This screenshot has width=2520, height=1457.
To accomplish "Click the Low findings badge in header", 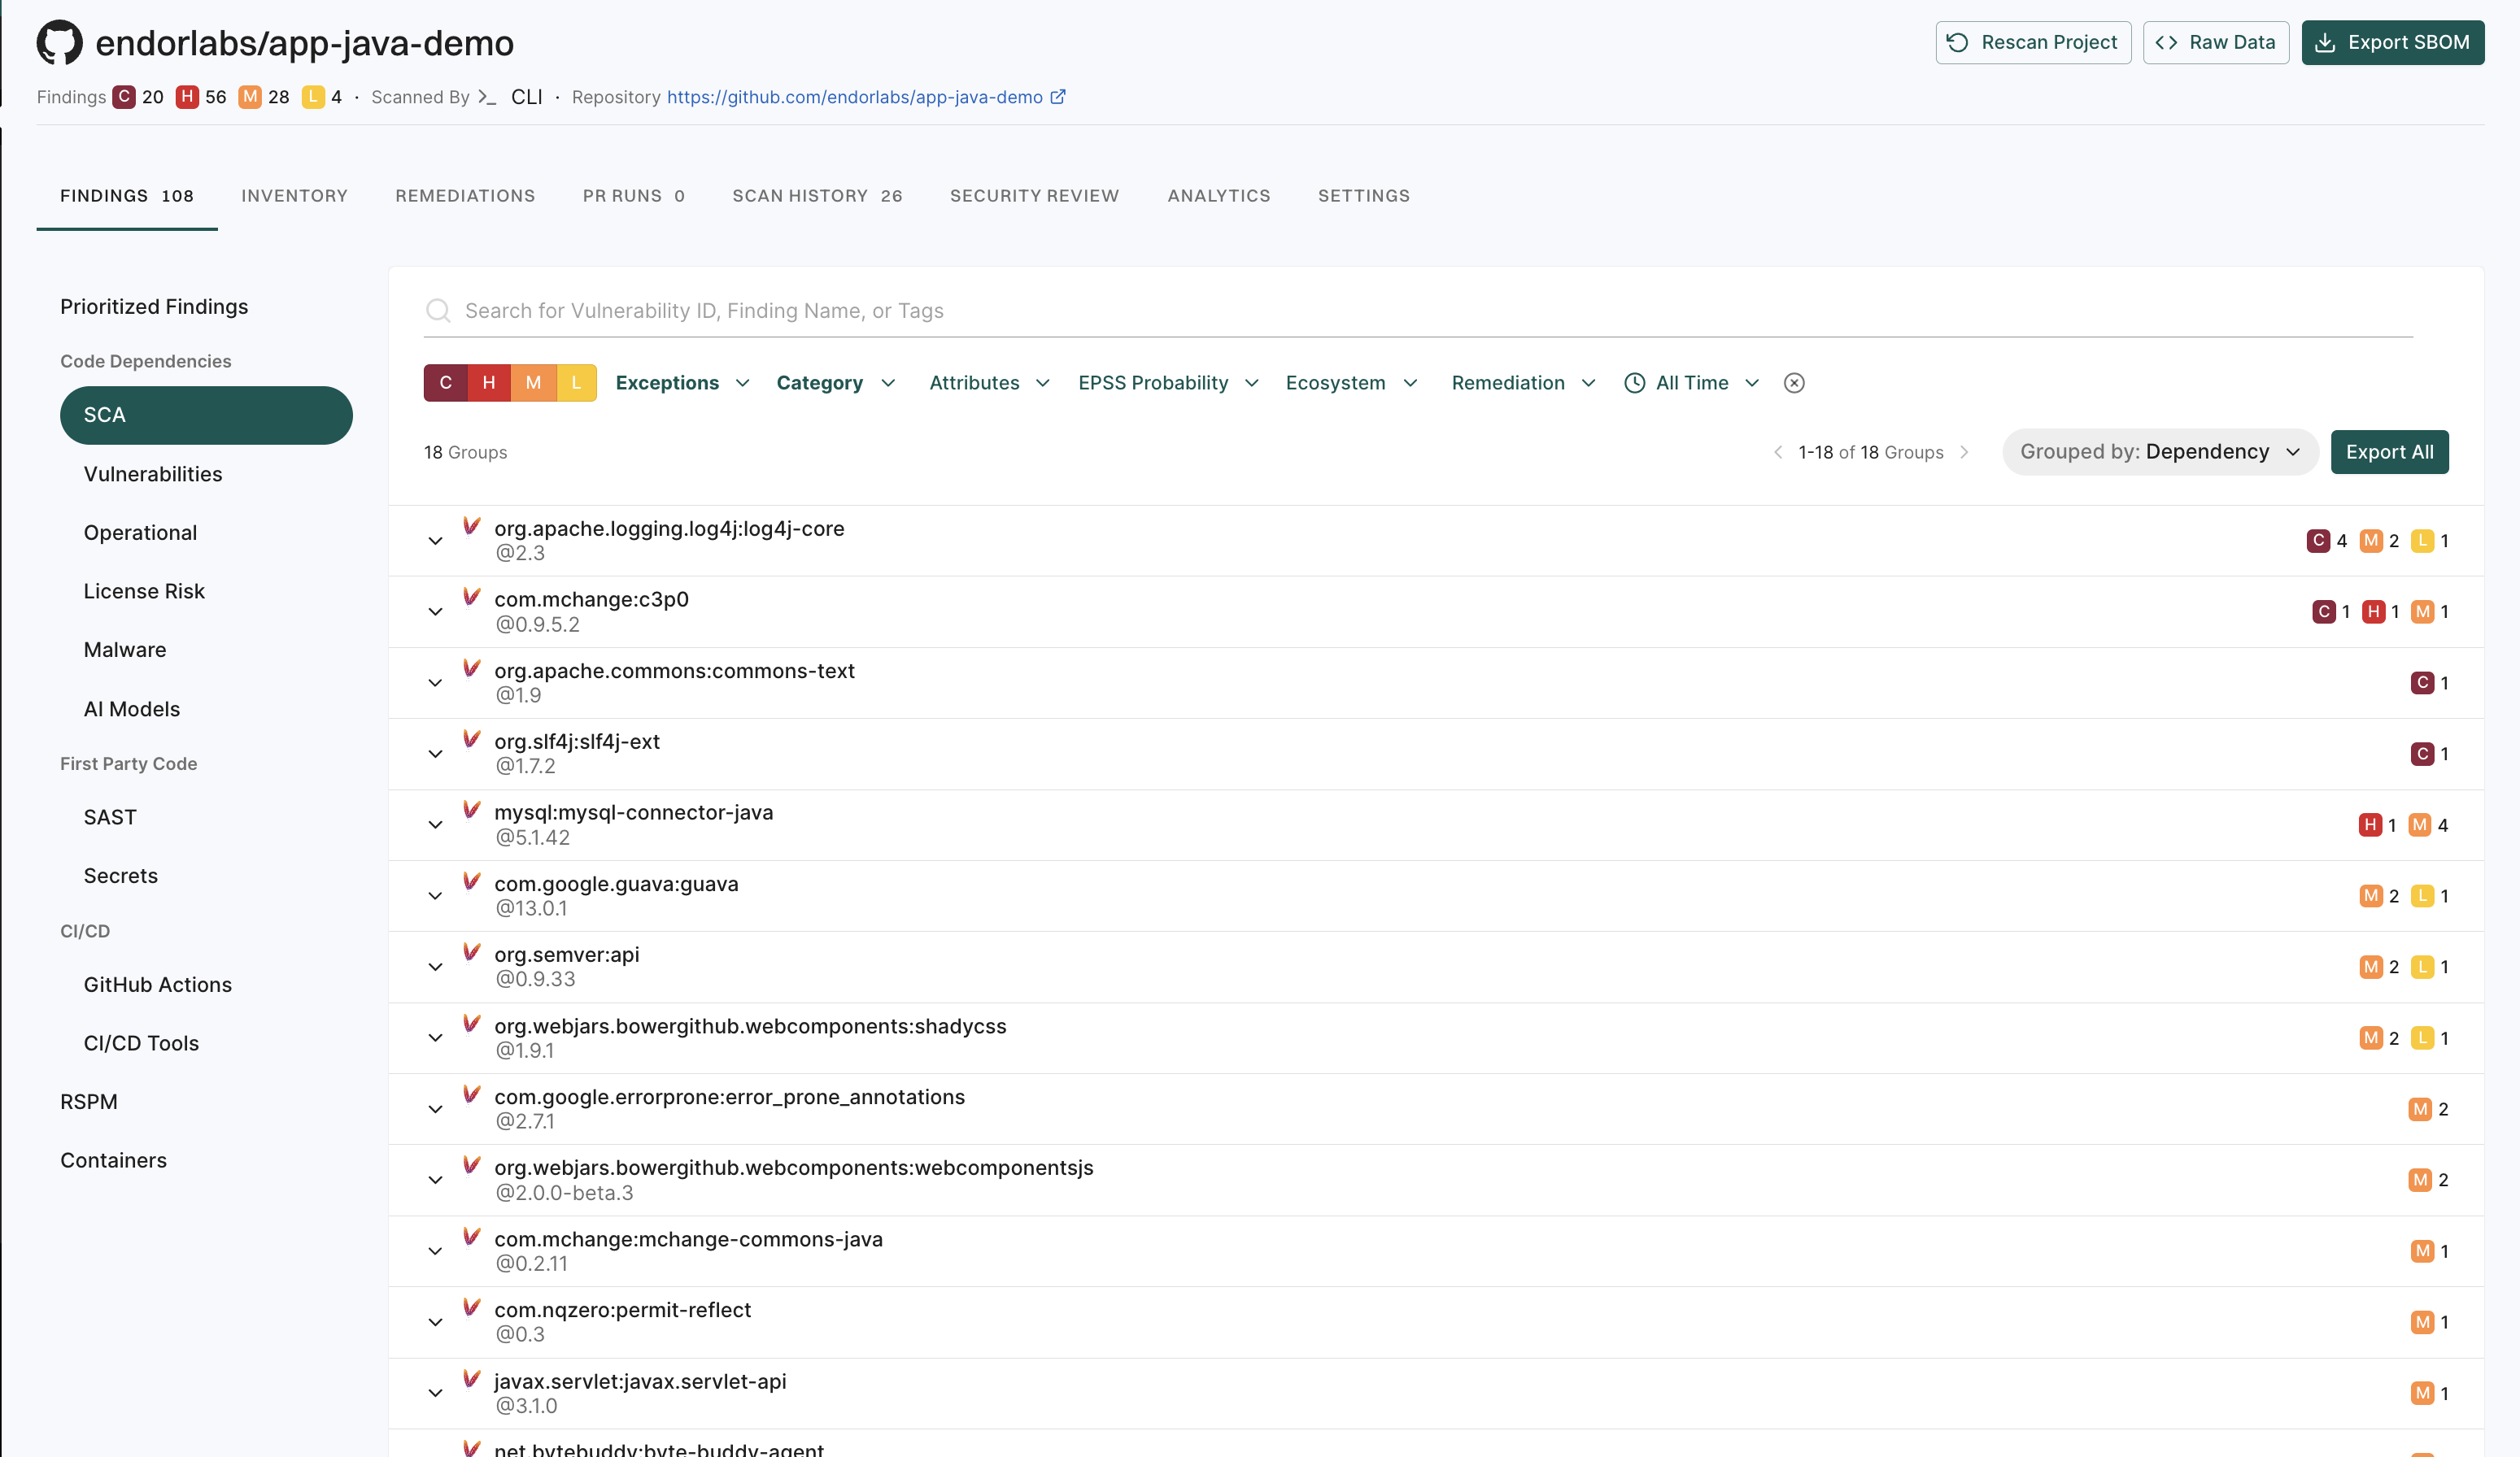I will coord(313,97).
